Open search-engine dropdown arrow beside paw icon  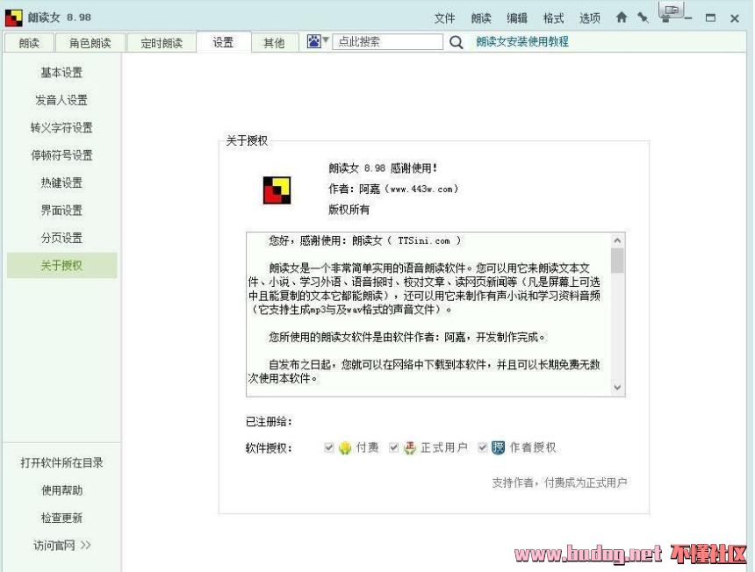[x=326, y=40]
